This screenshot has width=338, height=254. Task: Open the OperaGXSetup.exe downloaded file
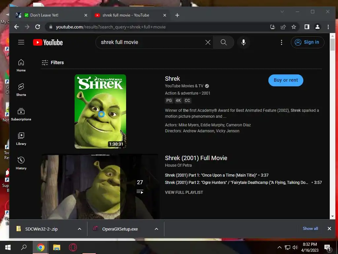(120, 229)
